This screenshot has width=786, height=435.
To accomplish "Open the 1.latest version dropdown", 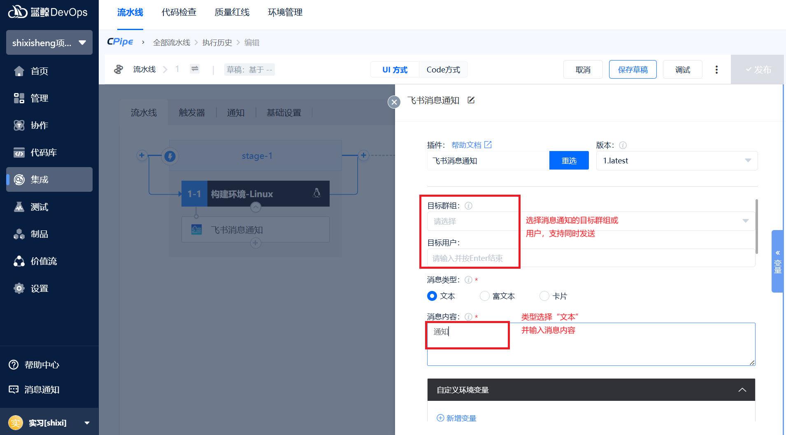I will click(x=677, y=161).
